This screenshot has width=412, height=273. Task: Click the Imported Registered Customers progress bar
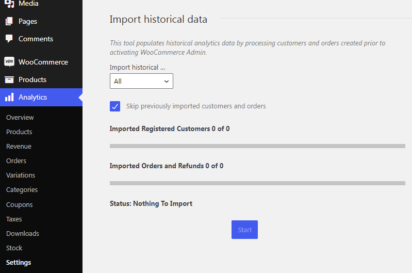(257, 146)
